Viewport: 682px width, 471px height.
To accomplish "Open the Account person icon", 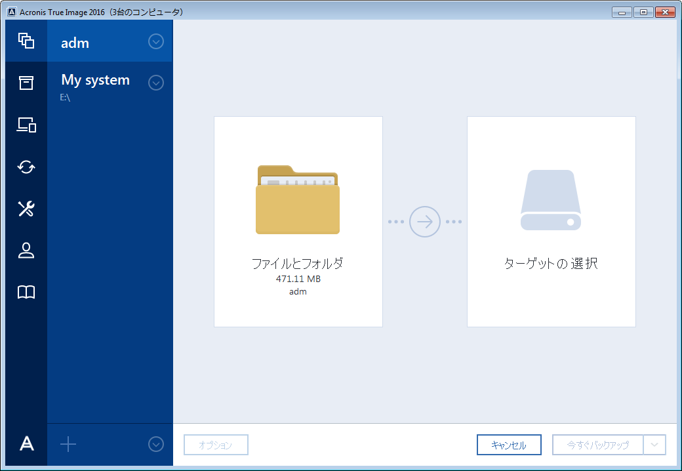I will point(26,251).
